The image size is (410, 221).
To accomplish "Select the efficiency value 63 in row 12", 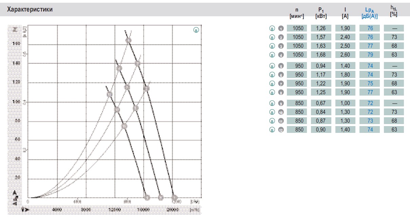I will pos(394,130).
